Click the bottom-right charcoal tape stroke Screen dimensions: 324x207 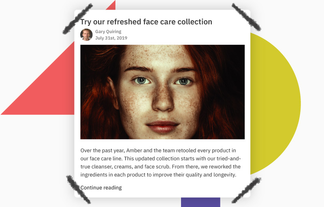pyautogui.click(x=246, y=190)
